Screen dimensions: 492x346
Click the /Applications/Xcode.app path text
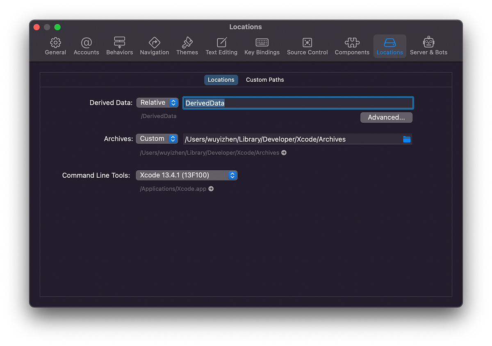(x=173, y=189)
